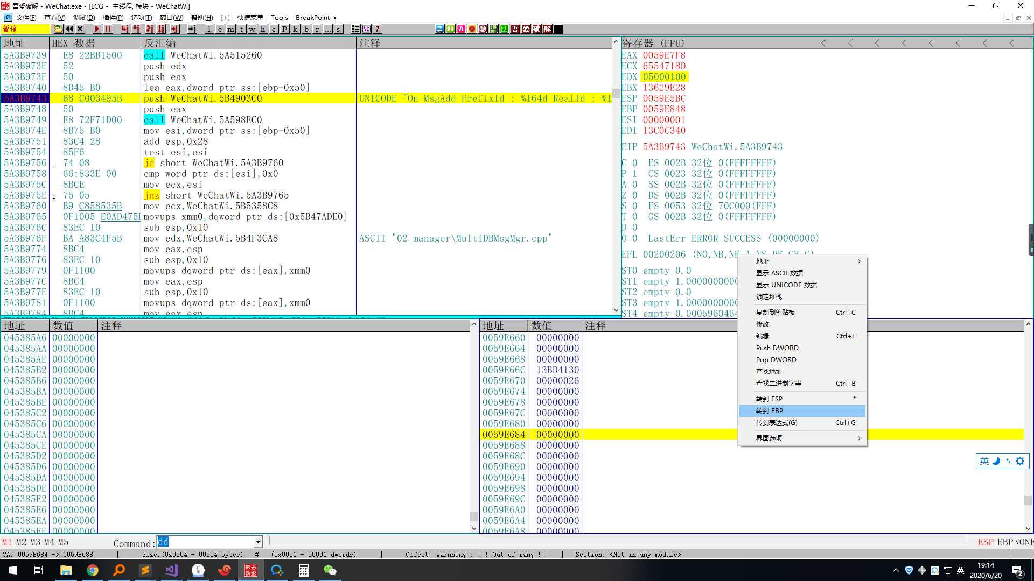Choose 显示 ASCII 数据 context entry
Viewport: 1034px width, 581px height.
802,273
